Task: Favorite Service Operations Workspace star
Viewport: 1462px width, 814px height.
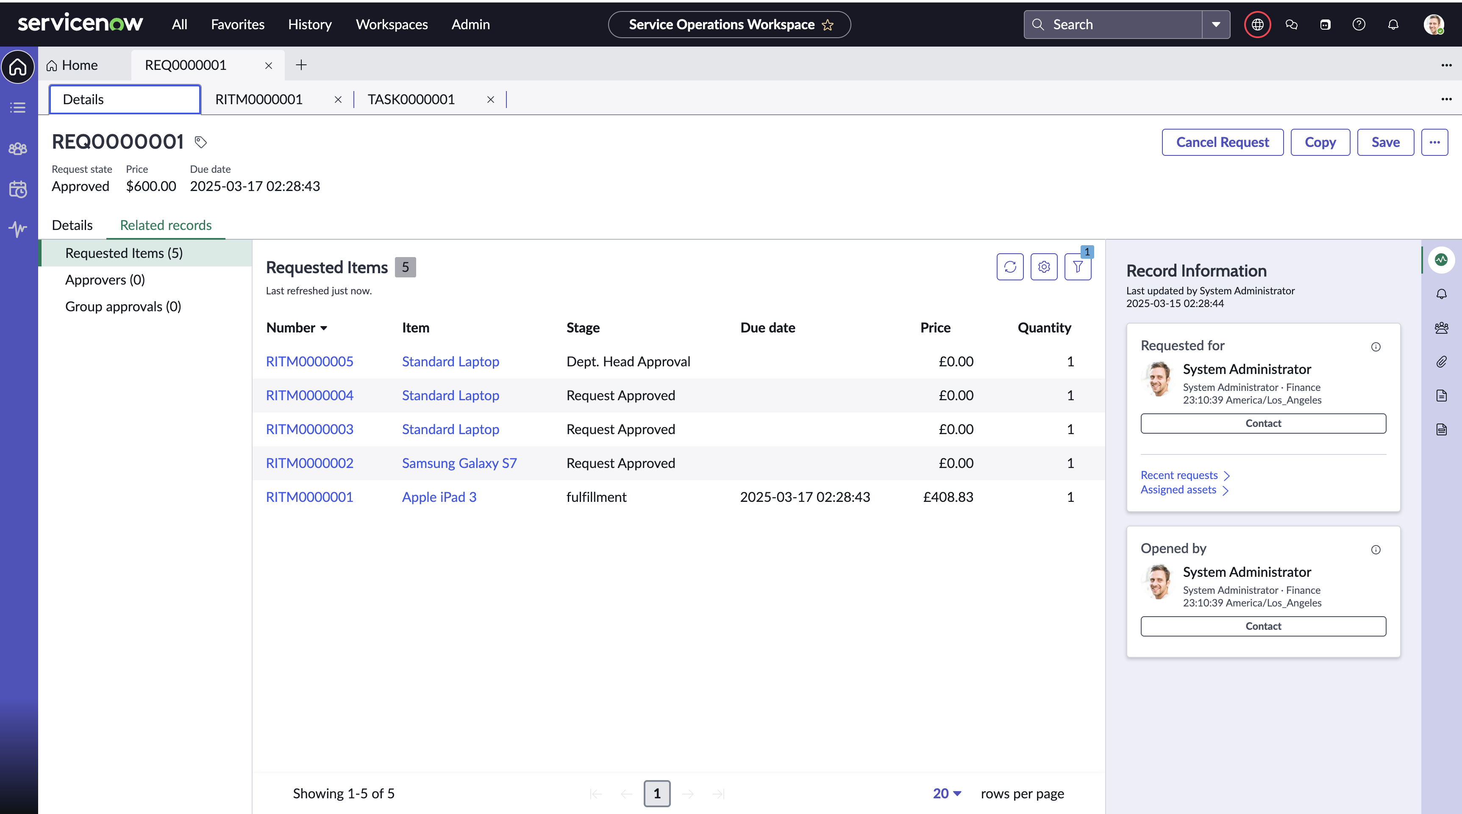Action: click(x=828, y=25)
